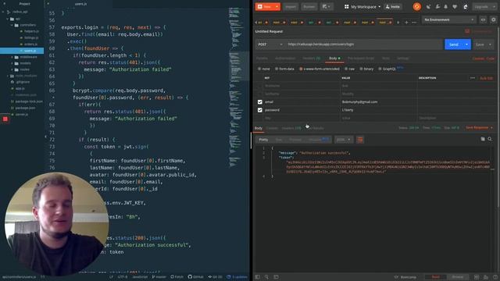Open the JSON response format dropdown
This screenshot has width=500, height=281.
[x=344, y=140]
